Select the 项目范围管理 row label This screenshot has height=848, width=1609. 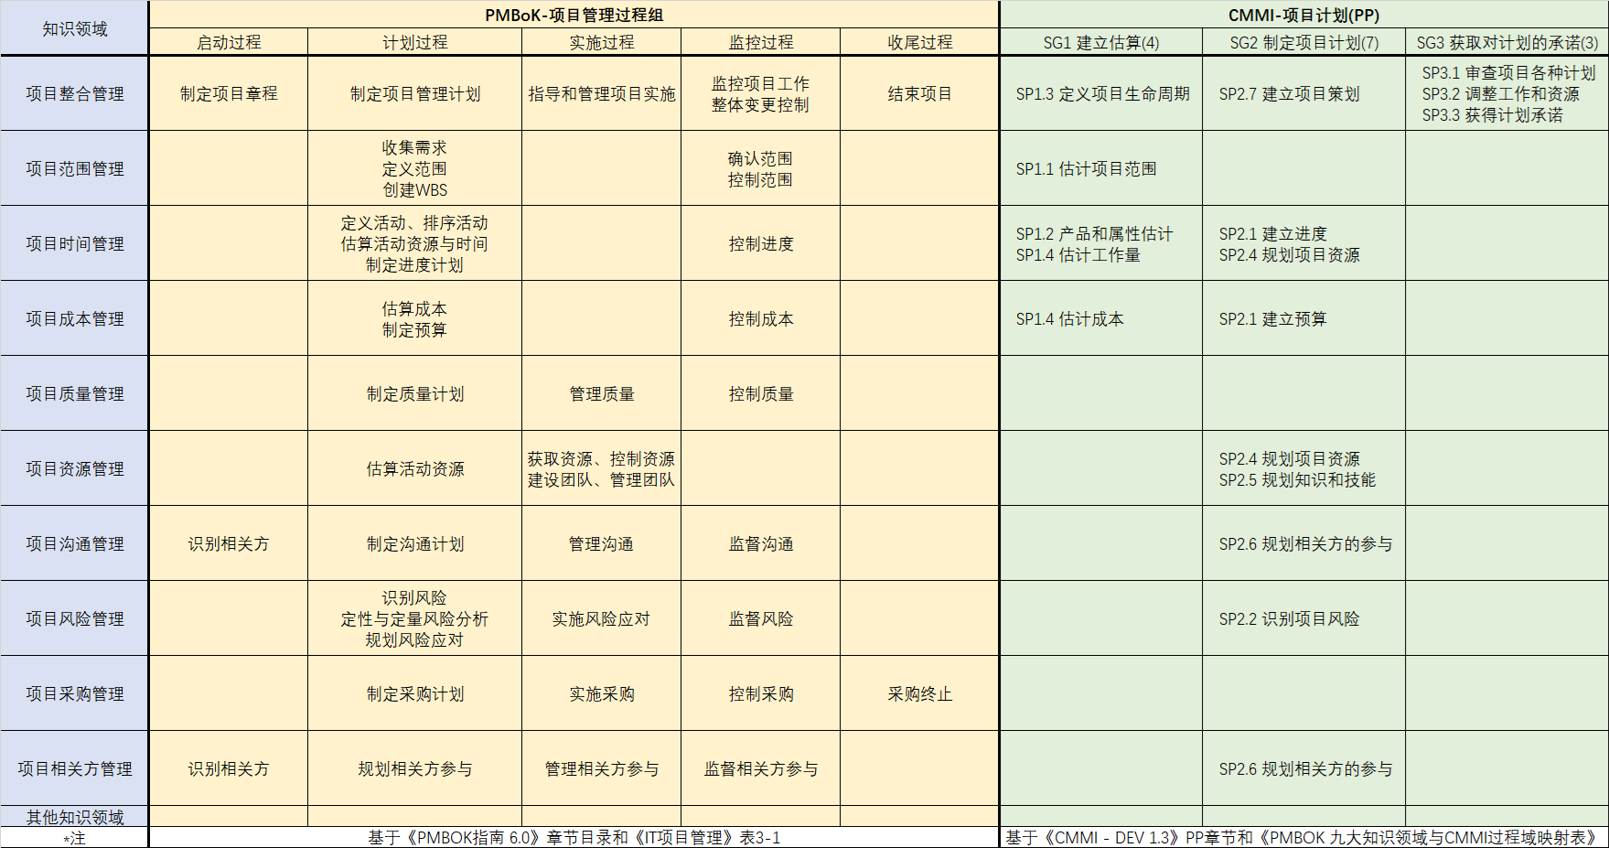[74, 168]
